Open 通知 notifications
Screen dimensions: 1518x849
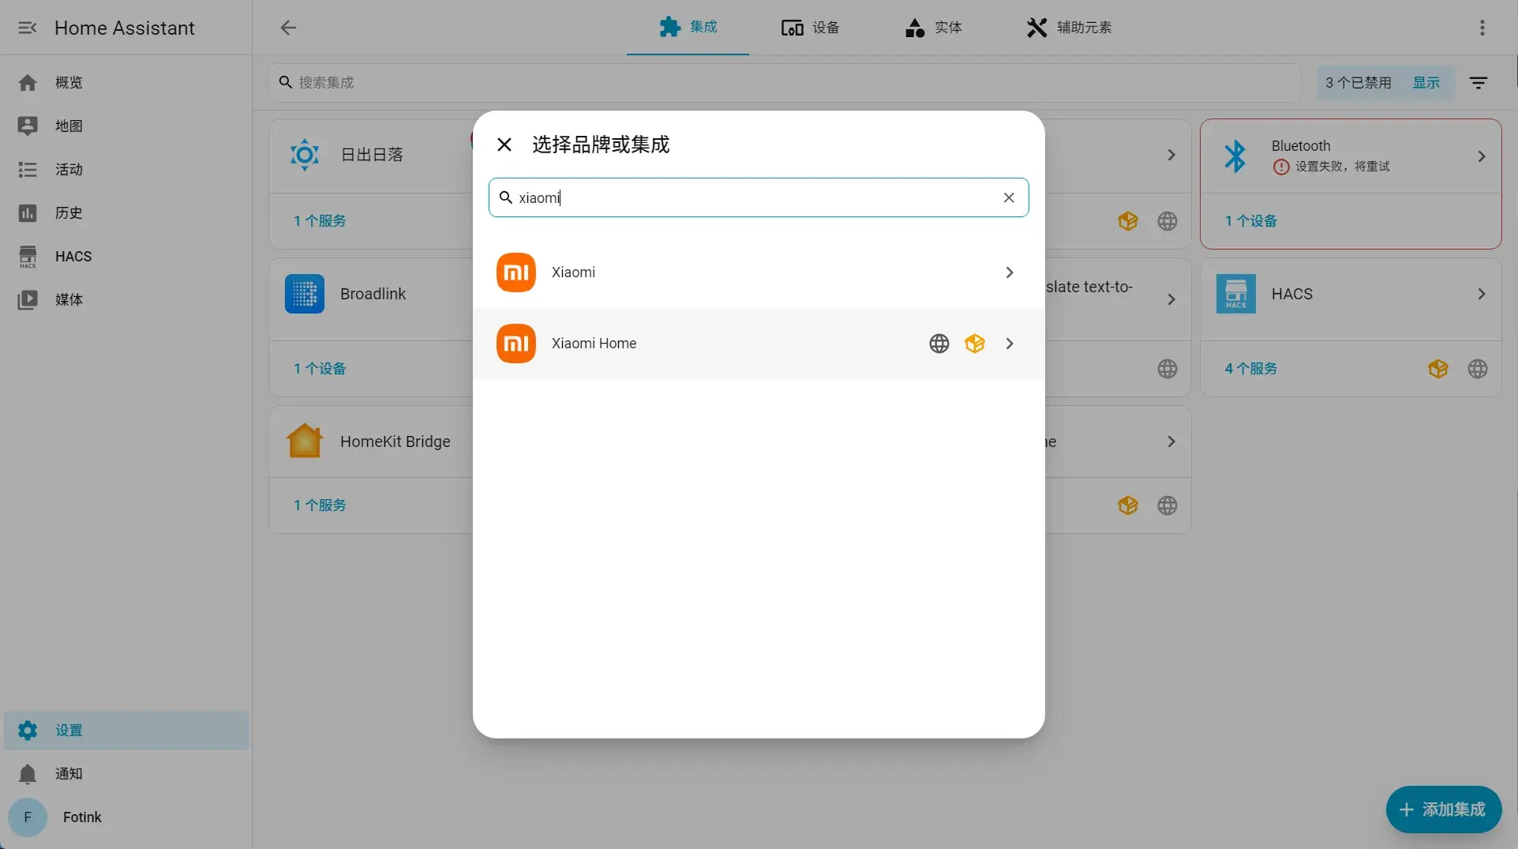(x=126, y=773)
